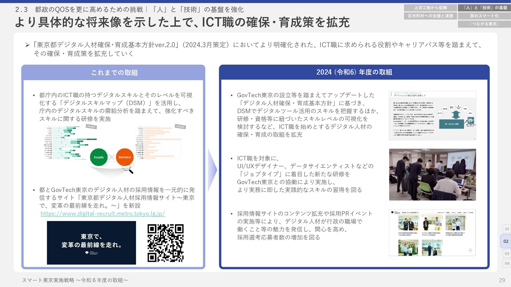Open the recruitment site screenshot thumbnail
Screen dimensions: 511x287
coord(432,233)
